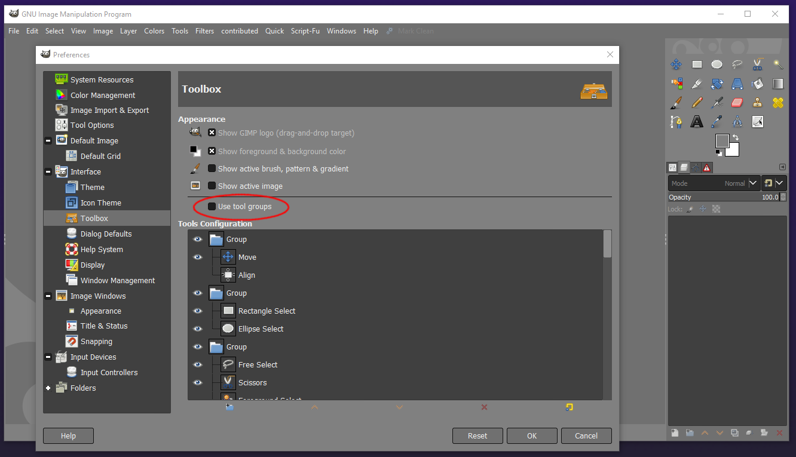Toggle visibility of Rectangle Select tool
796x457 pixels.
[x=198, y=311]
